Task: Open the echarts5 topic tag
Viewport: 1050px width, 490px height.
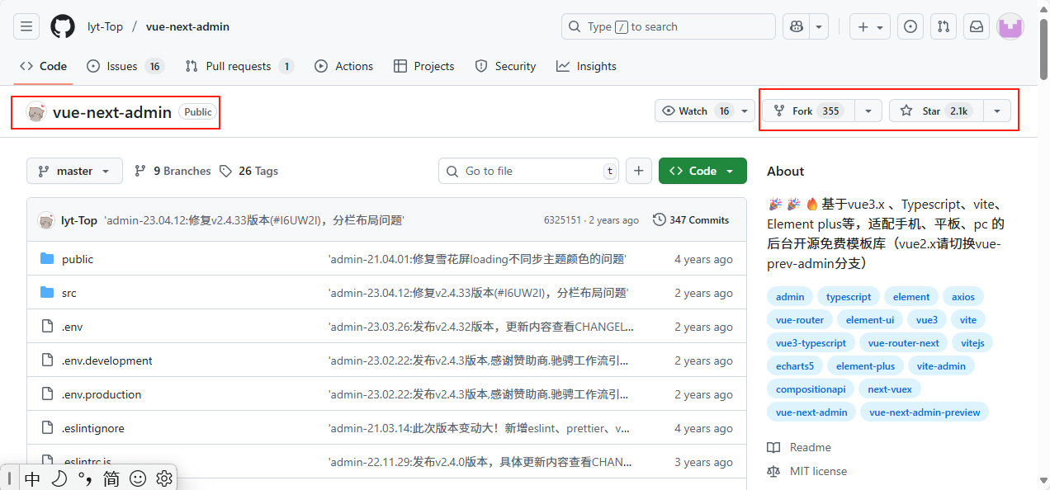Action: click(x=795, y=366)
